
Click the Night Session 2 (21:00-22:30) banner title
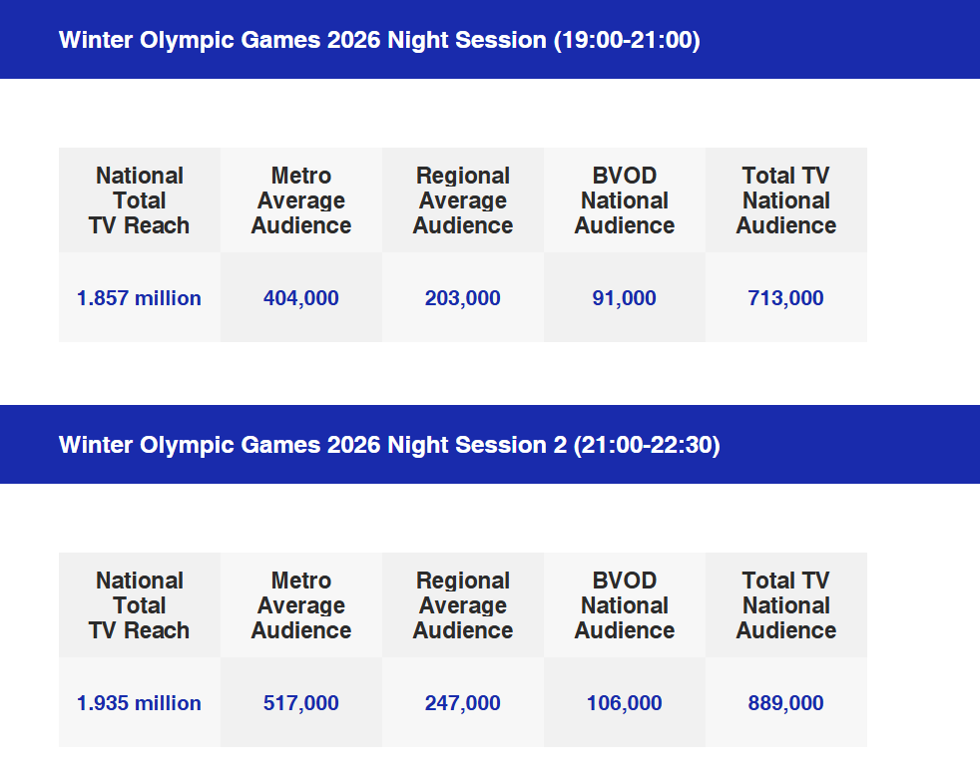click(389, 445)
